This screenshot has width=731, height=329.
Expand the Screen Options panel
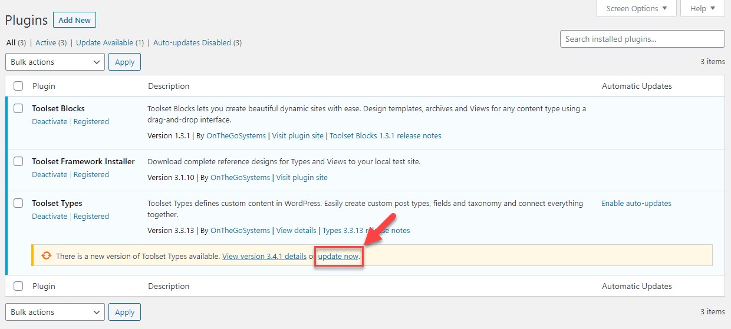coord(636,8)
